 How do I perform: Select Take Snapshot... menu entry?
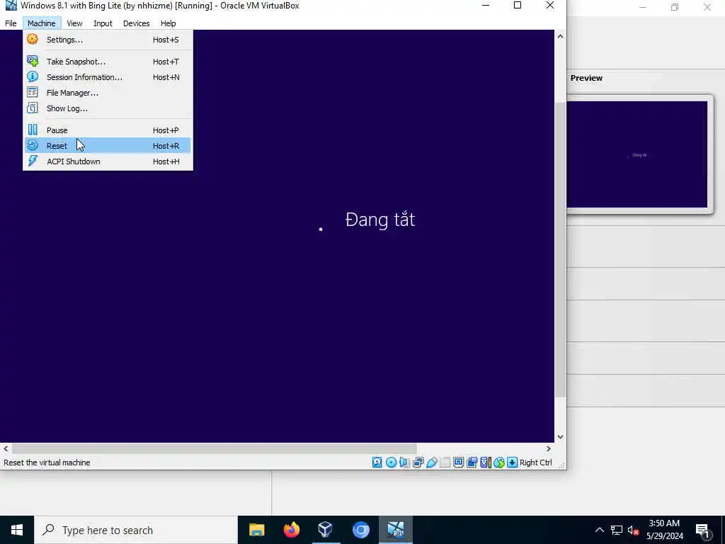click(x=108, y=62)
